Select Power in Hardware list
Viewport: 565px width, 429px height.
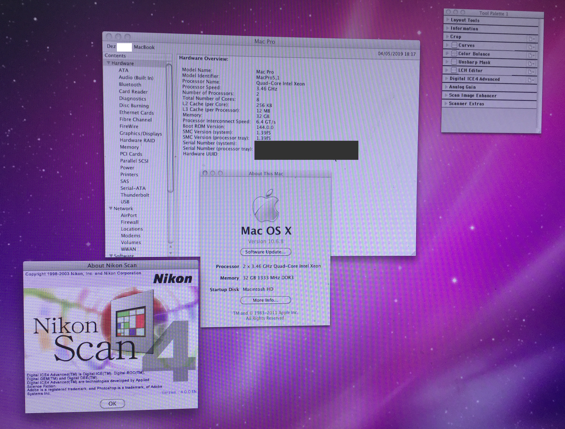(x=127, y=168)
